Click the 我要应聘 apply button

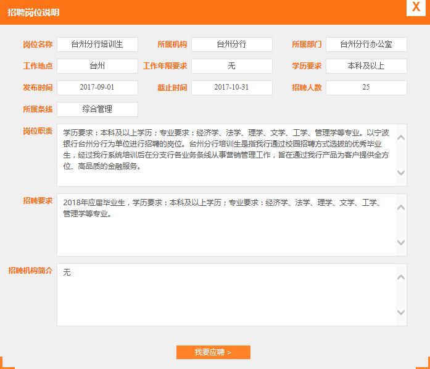click(x=213, y=352)
